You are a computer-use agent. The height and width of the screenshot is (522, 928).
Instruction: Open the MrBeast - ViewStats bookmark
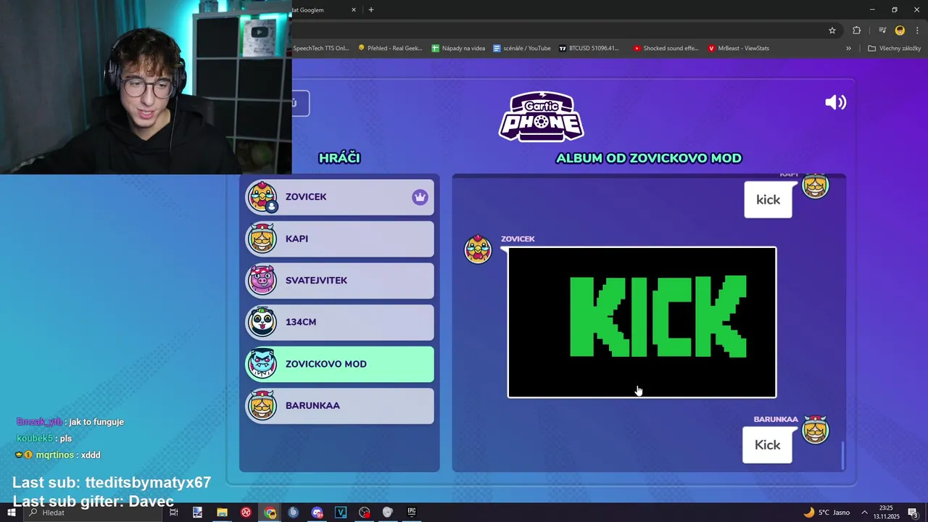[x=739, y=49]
